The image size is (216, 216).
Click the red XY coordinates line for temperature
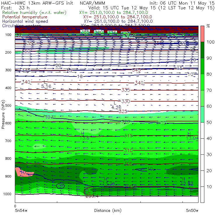pos(118,17)
